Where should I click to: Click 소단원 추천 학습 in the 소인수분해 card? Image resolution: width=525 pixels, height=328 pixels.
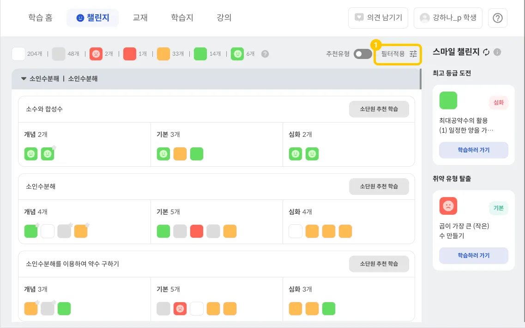(x=379, y=187)
